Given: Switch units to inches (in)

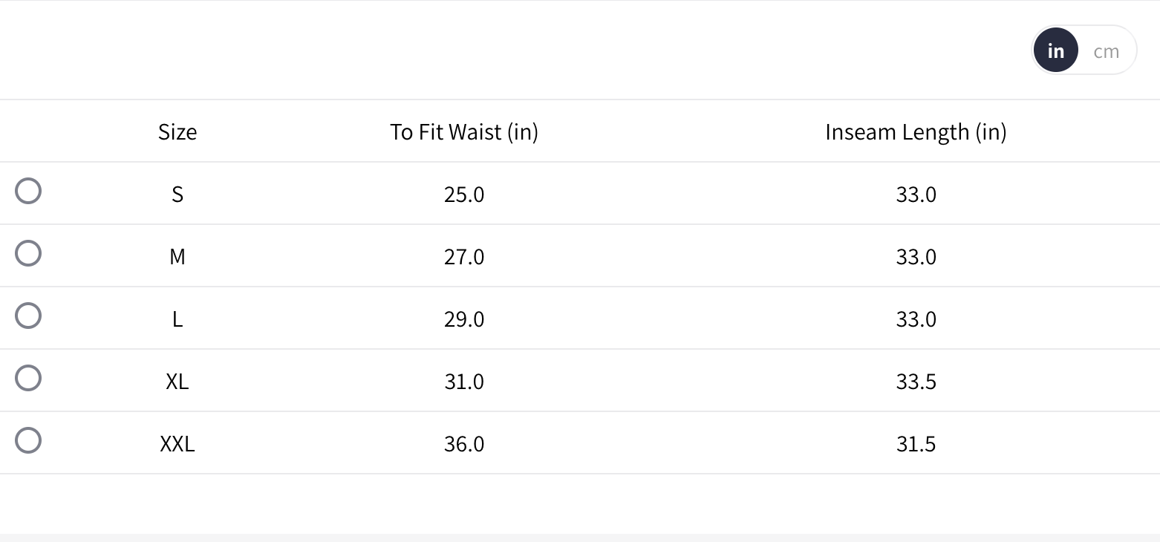Looking at the screenshot, I should coord(1055,51).
